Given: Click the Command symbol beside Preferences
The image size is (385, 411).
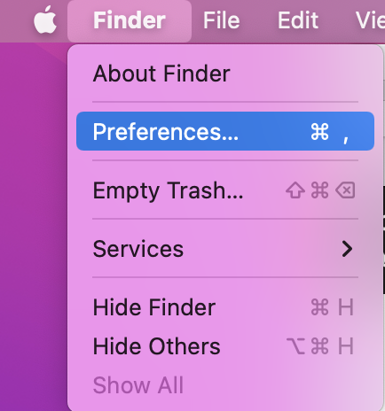Looking at the screenshot, I should pyautogui.click(x=319, y=131).
